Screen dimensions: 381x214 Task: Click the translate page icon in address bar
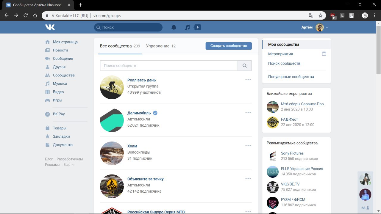(x=311, y=15)
